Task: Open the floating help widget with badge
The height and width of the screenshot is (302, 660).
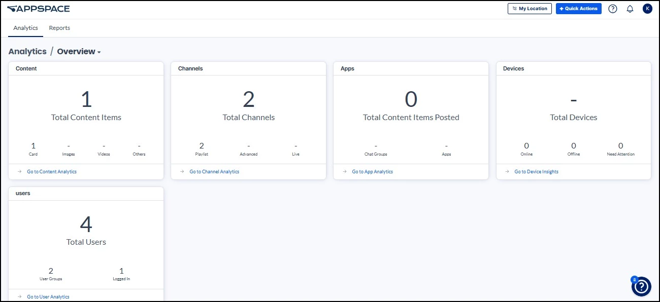Action: pyautogui.click(x=641, y=286)
